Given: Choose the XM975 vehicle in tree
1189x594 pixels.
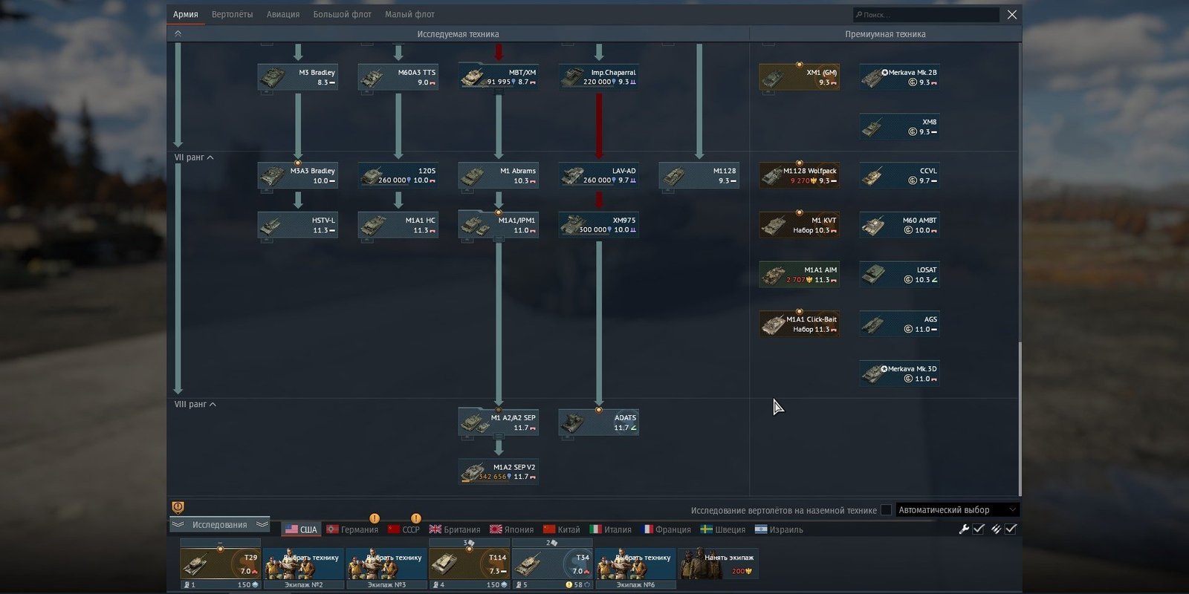Looking at the screenshot, I should click(x=598, y=225).
